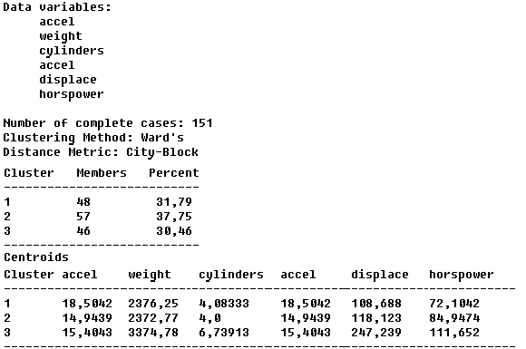526x349 pixels.
Task: Click 'weight' header in Centroids table
Action: point(150,275)
